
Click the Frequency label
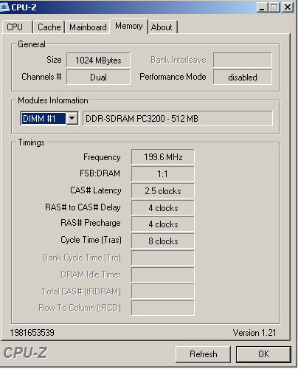click(102, 157)
